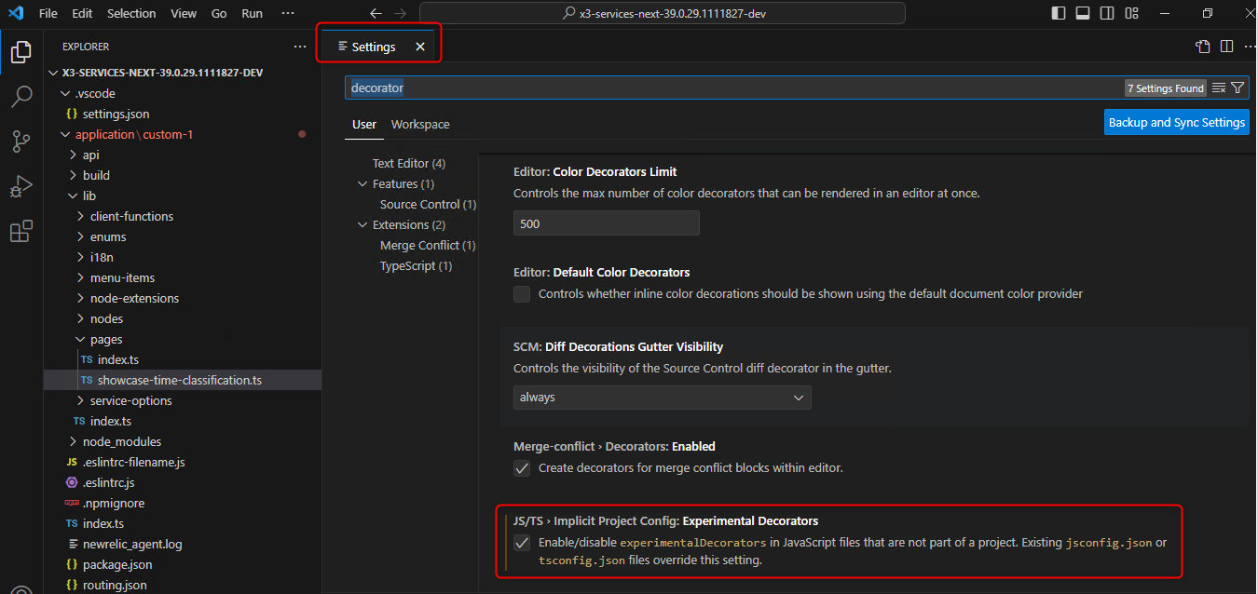Switch to the User settings tab
The height and width of the screenshot is (594, 1258).
click(364, 124)
